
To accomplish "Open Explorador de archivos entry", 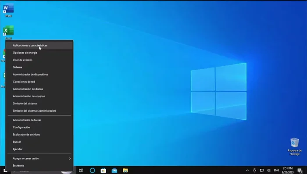I will pyautogui.click(x=39, y=135).
